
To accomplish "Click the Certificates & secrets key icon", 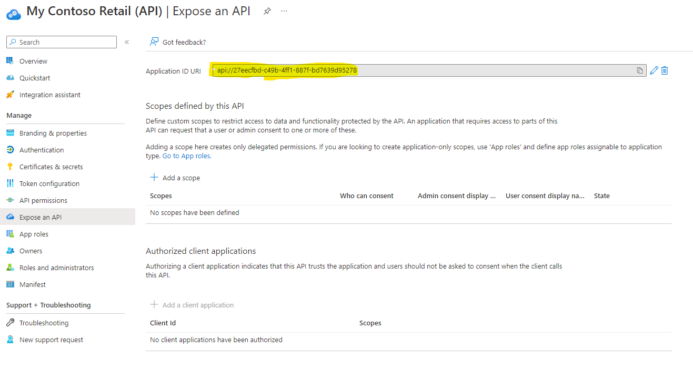I will pyautogui.click(x=10, y=167).
